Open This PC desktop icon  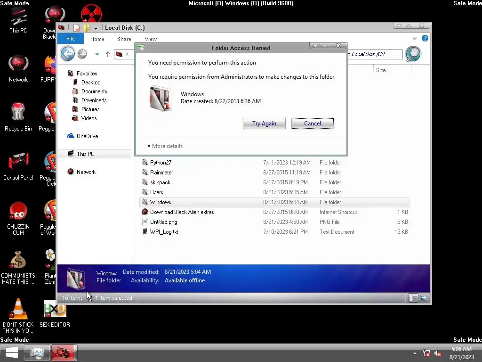[18, 21]
